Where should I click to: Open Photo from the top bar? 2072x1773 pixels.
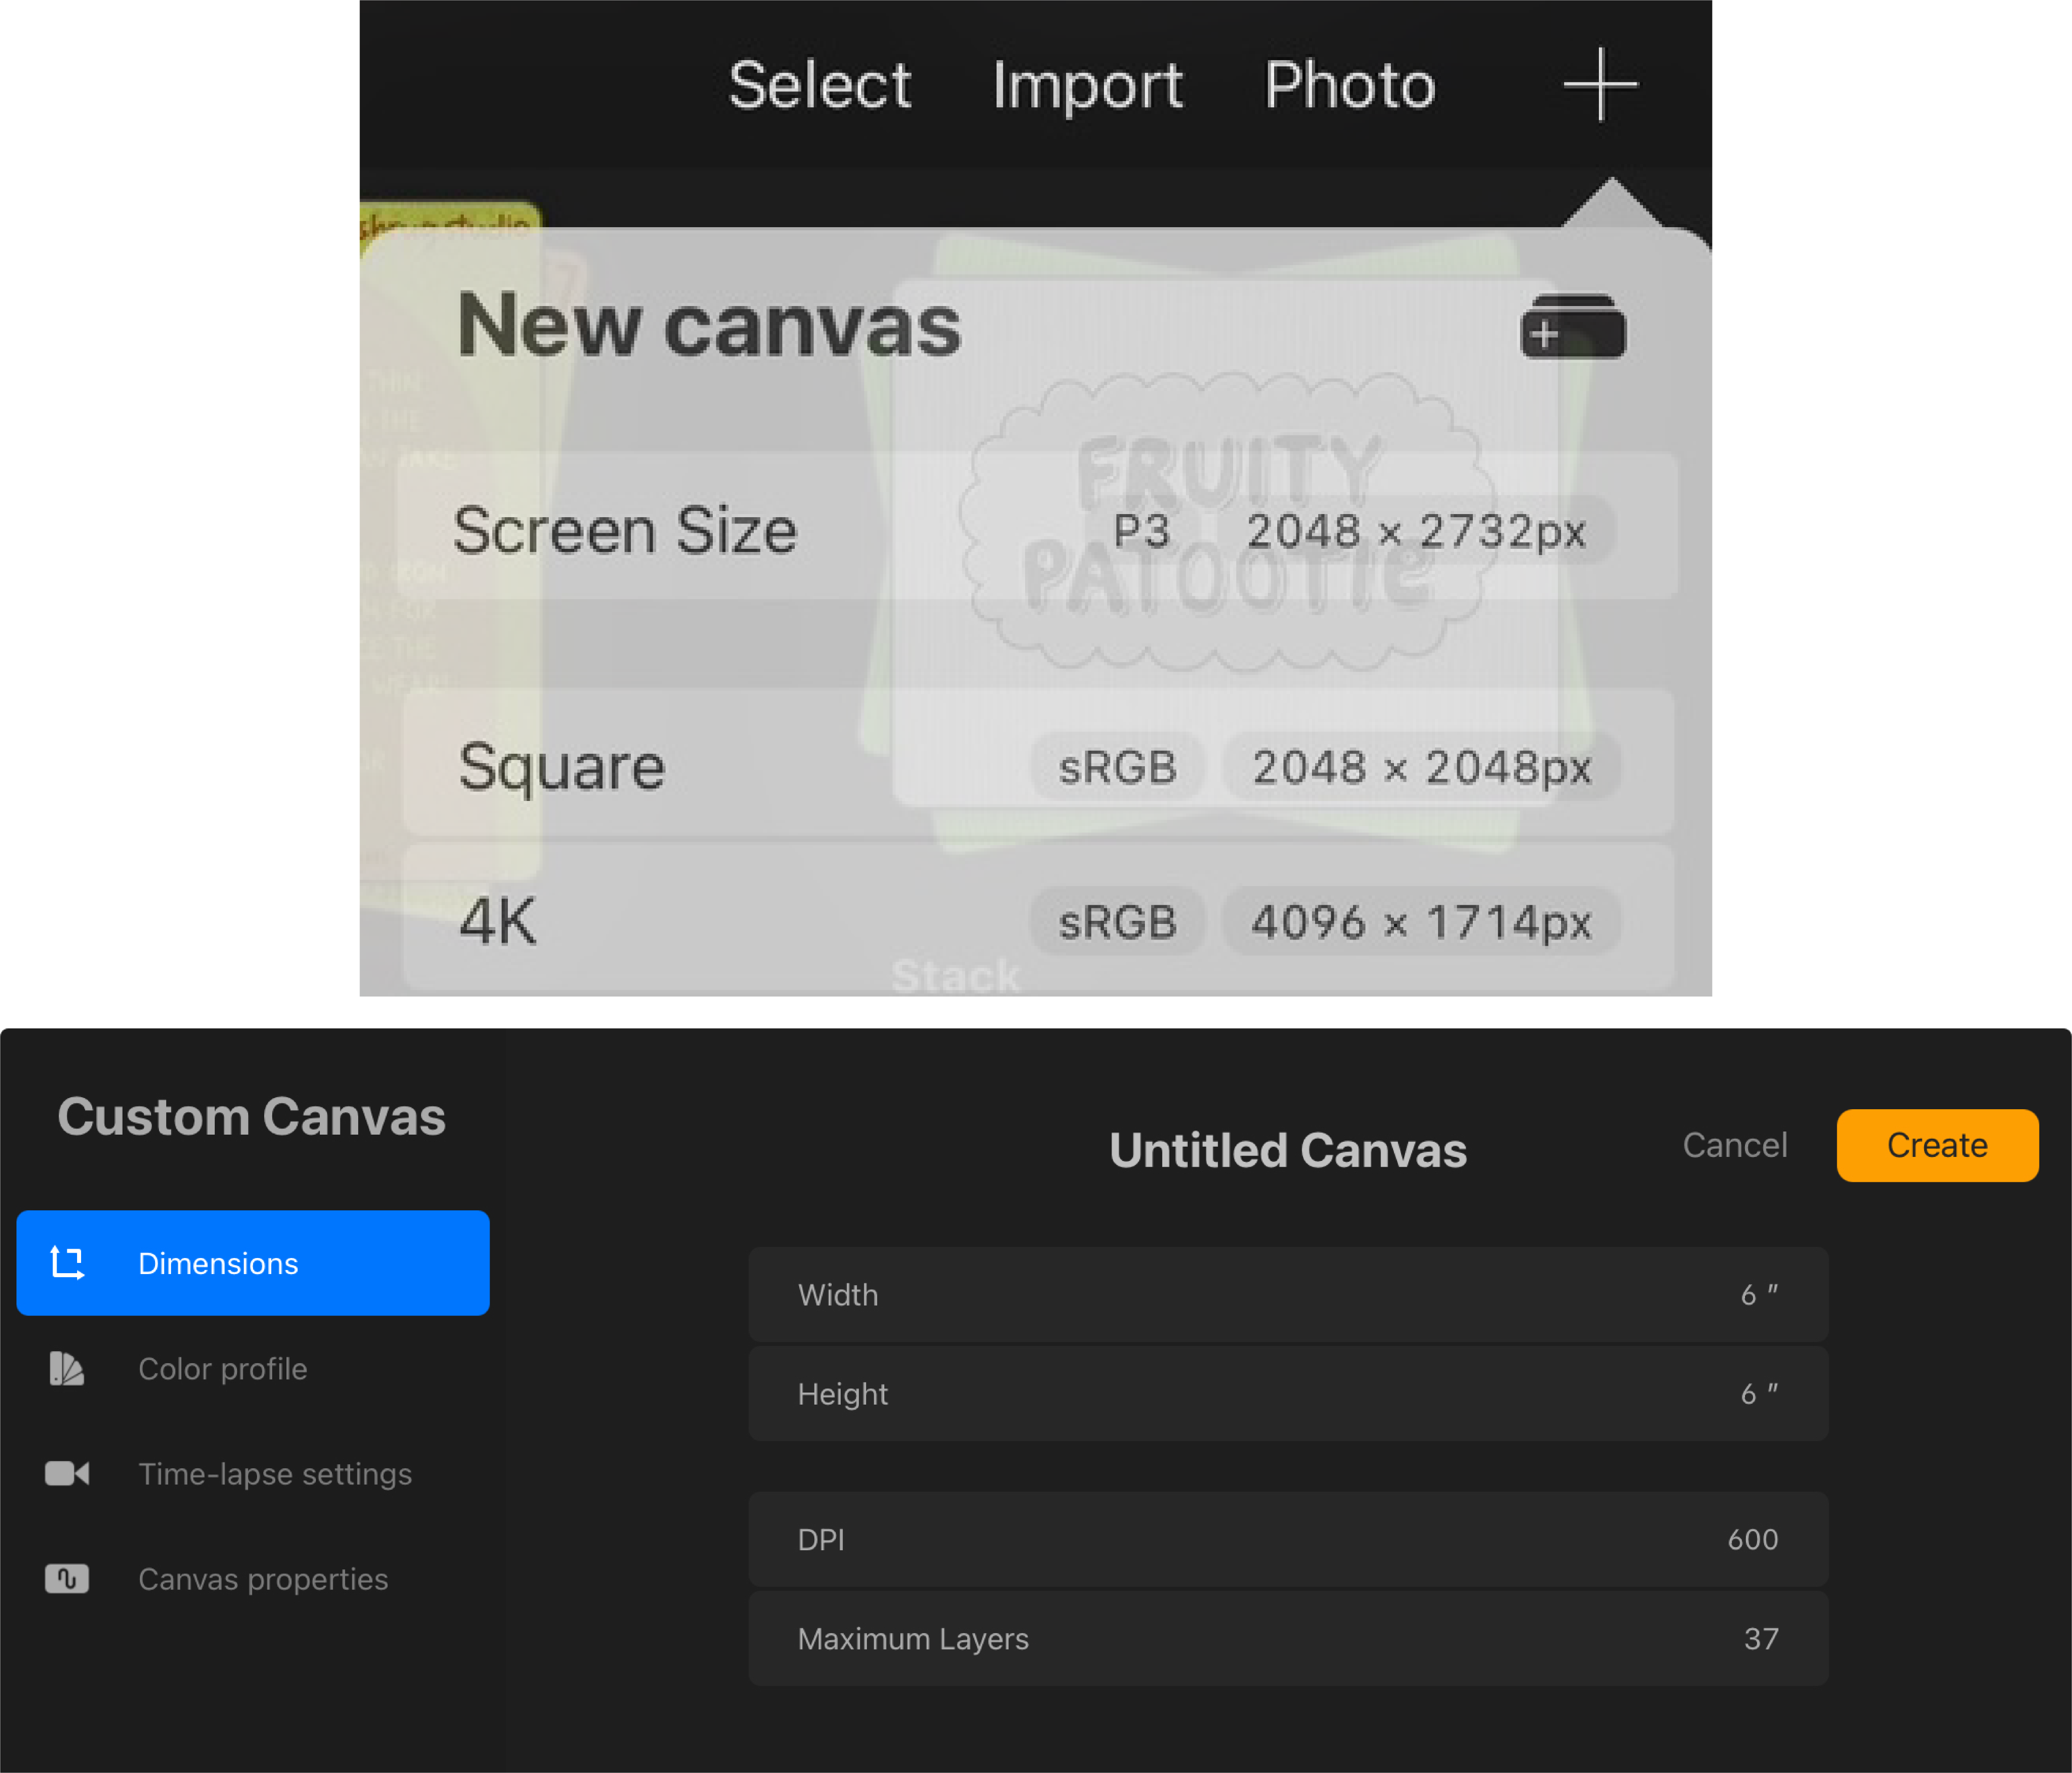click(1349, 85)
